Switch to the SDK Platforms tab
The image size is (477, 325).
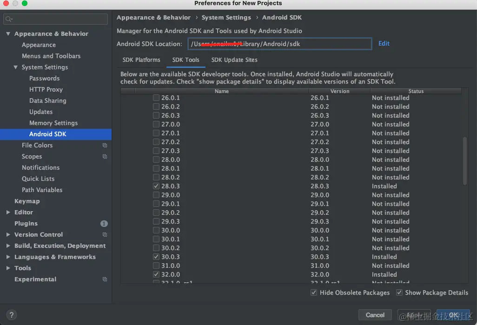[x=141, y=60]
